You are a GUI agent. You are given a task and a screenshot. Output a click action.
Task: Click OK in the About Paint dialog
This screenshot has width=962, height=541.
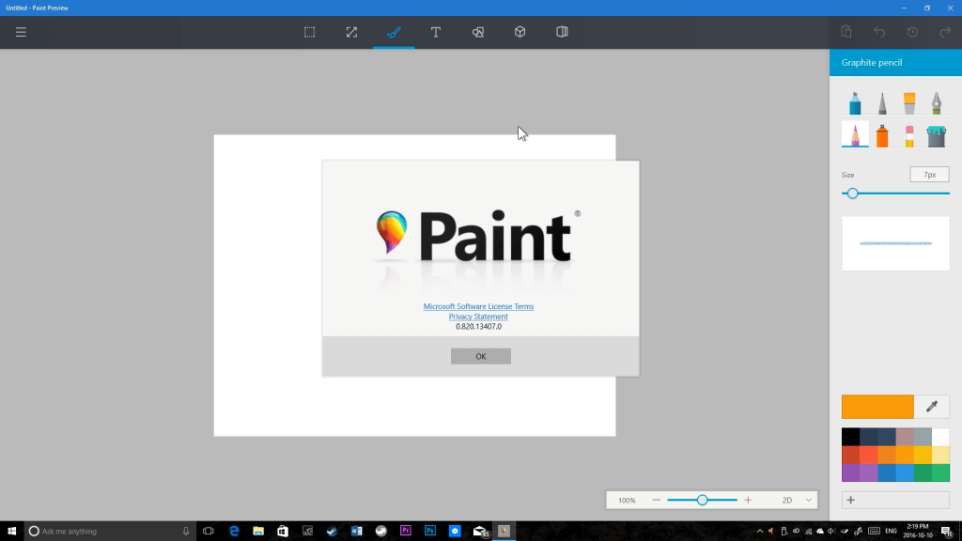pos(481,356)
